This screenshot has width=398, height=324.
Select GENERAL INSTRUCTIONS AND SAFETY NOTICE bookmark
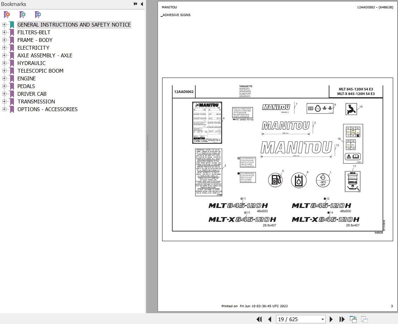[x=74, y=24]
